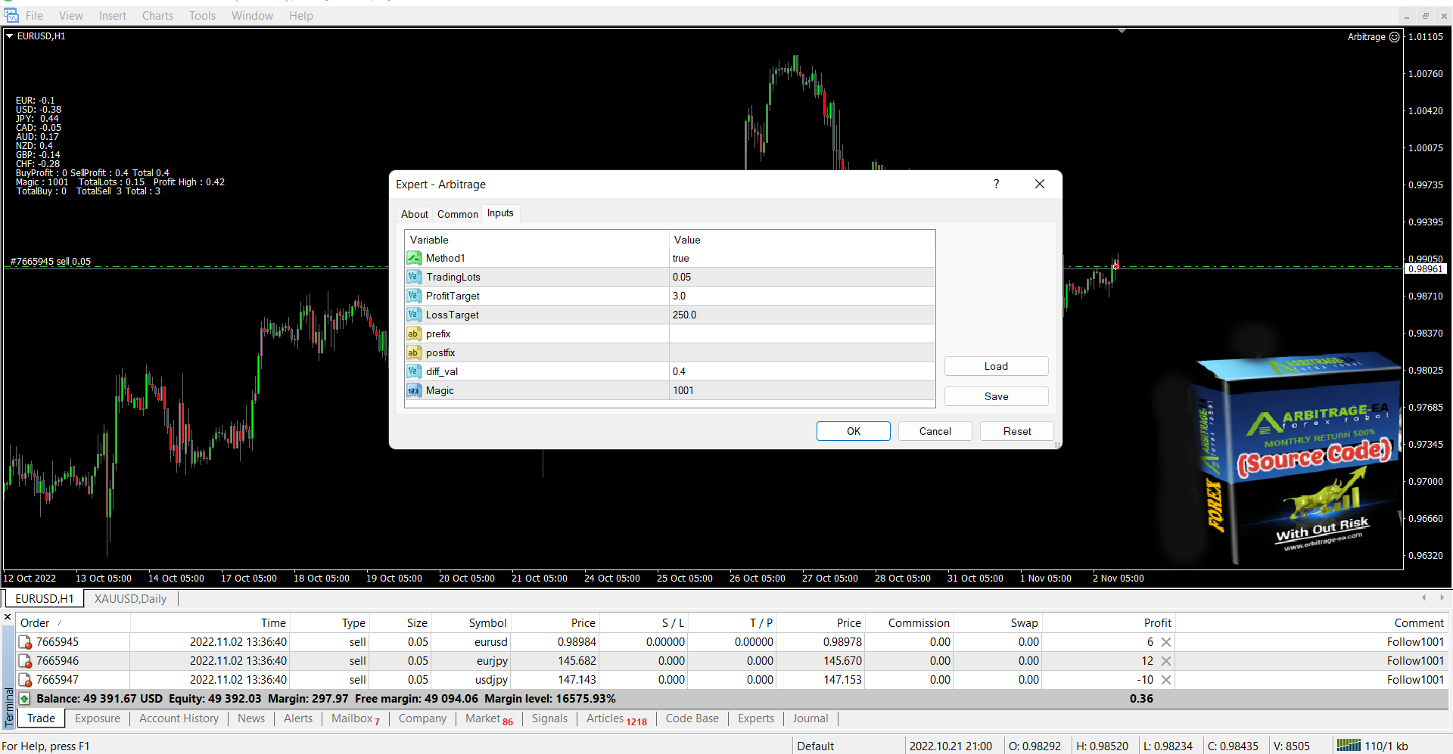
Task: Open the Account History tab
Action: tap(179, 718)
